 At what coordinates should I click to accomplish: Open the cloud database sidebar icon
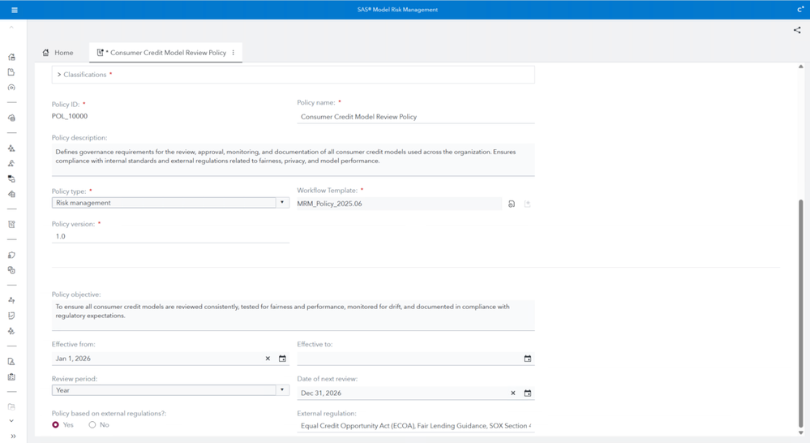(x=11, y=118)
